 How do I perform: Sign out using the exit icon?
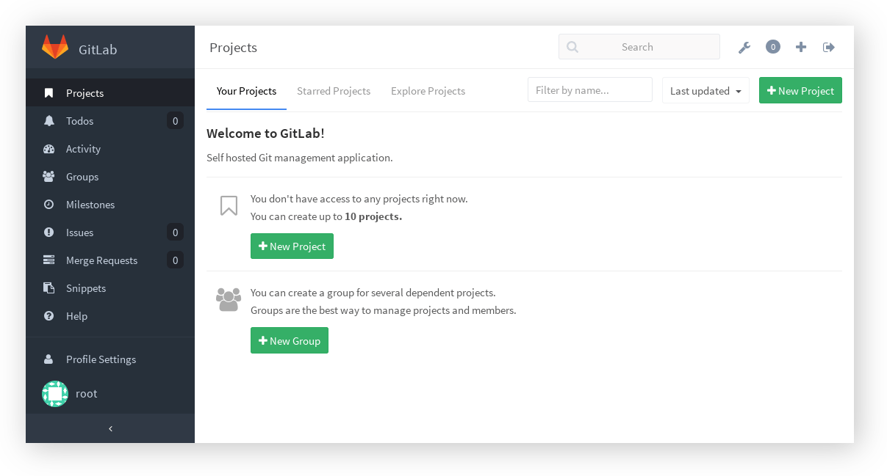tap(829, 47)
